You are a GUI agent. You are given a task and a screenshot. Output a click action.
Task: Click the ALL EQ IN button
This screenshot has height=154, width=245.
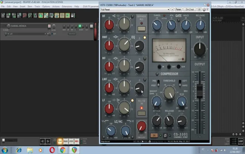[141, 113]
